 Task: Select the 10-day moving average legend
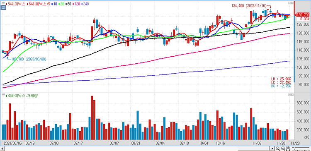tap(54, 4)
